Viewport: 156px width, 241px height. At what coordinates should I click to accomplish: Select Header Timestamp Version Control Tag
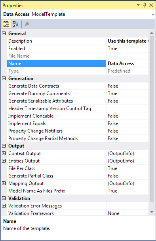tap(56, 108)
